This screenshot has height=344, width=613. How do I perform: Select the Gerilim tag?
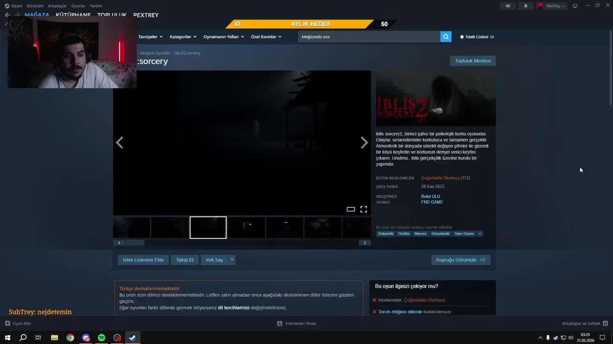pos(404,234)
